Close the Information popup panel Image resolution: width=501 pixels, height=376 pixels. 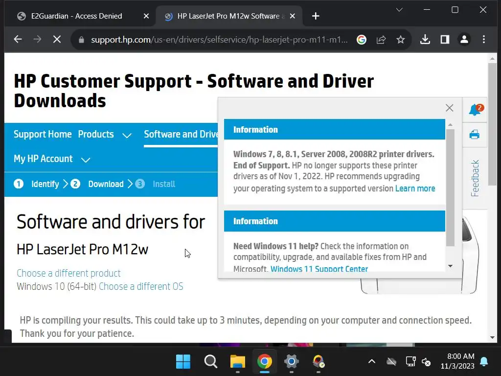click(449, 108)
